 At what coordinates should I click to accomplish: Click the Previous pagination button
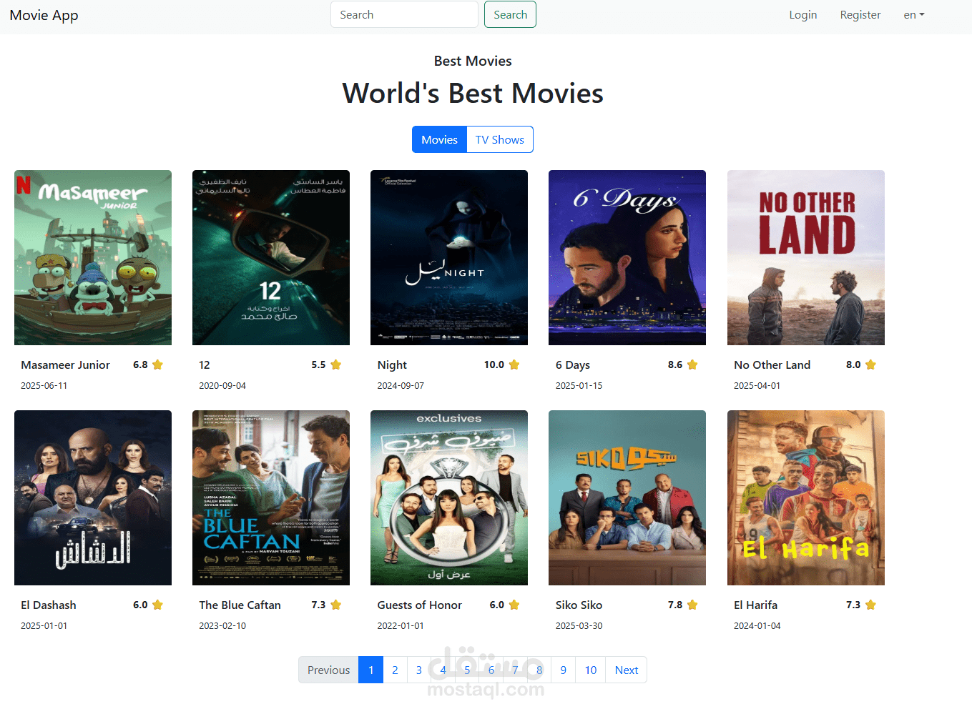(x=328, y=670)
